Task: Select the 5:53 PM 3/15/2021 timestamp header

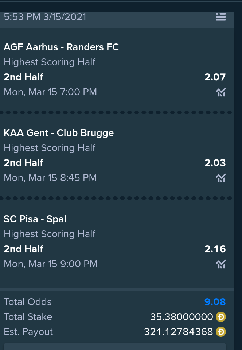Action: pyautogui.click(x=45, y=17)
